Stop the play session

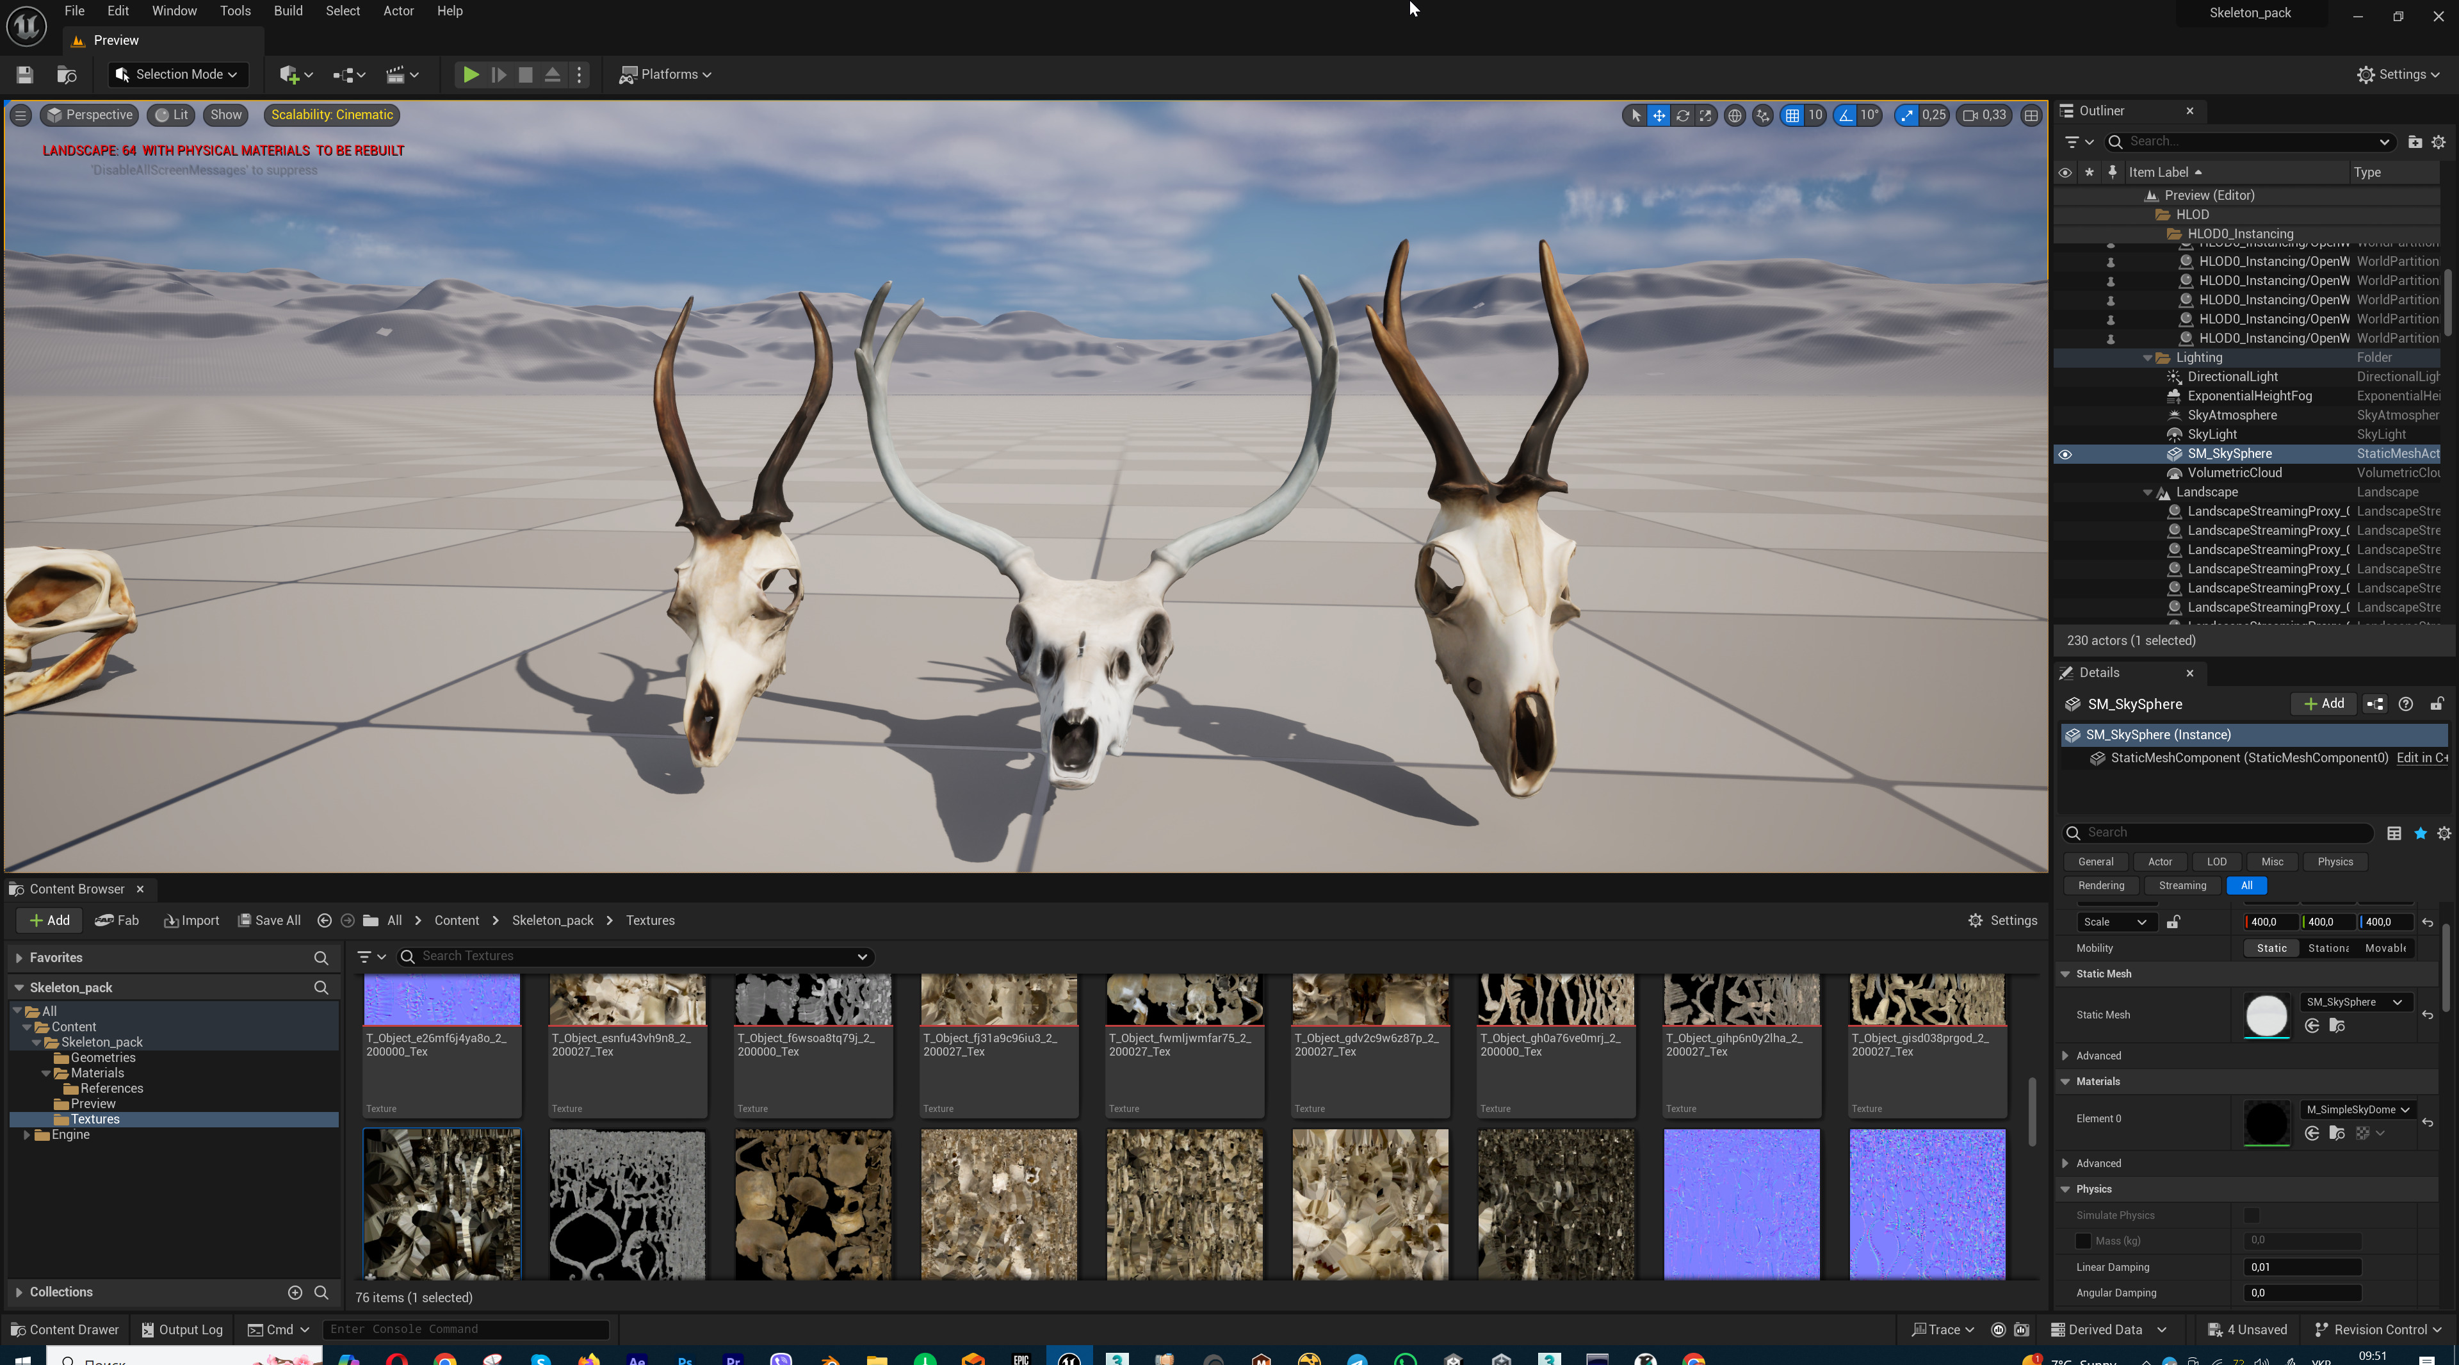(525, 74)
